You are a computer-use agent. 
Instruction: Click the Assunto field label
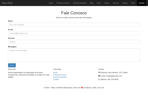[11, 38]
